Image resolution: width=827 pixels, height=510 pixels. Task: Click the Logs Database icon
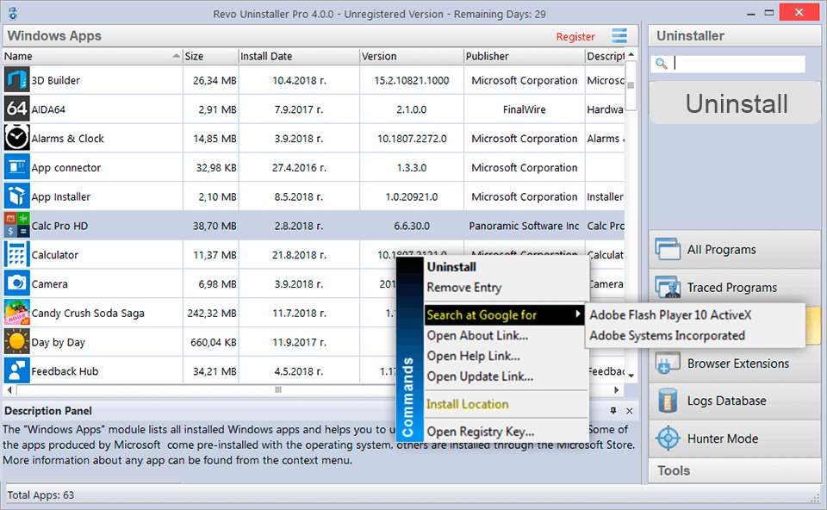[x=668, y=401]
